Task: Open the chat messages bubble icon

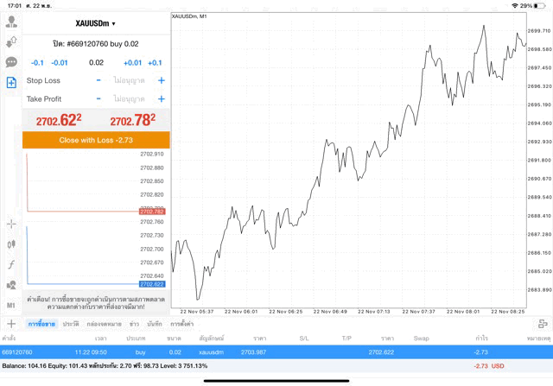Action: (11, 62)
